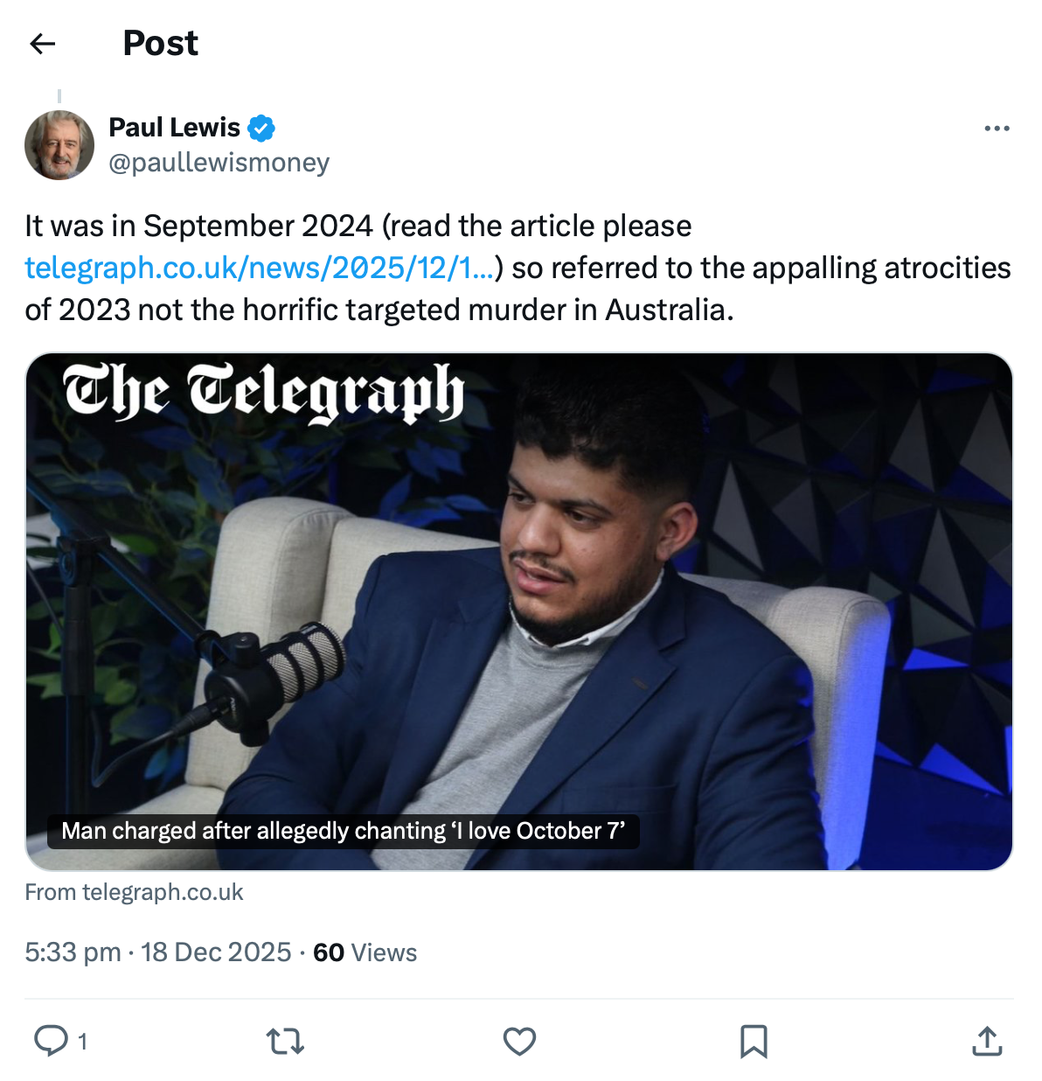1042x1081 pixels.
Task: Click the Post page heading
Action: click(x=160, y=44)
